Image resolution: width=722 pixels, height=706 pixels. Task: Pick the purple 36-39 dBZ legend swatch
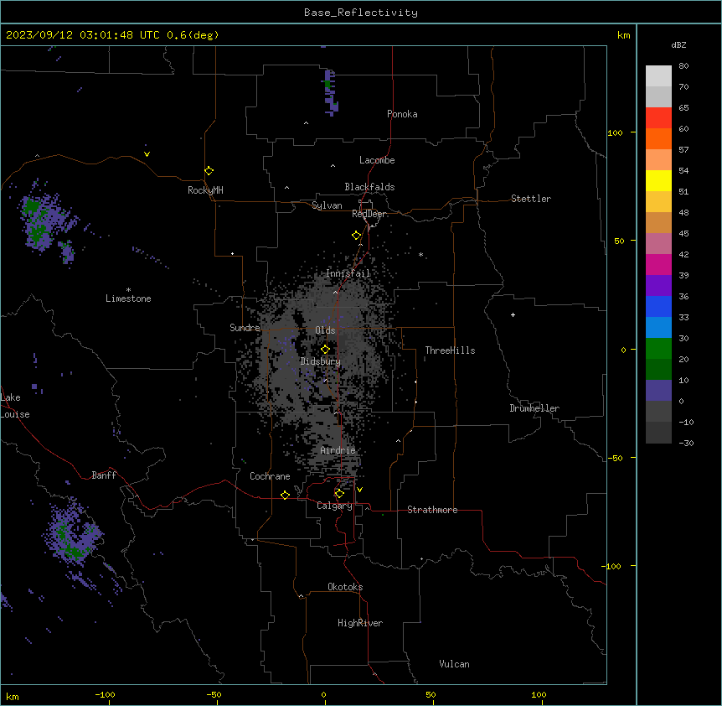(658, 285)
